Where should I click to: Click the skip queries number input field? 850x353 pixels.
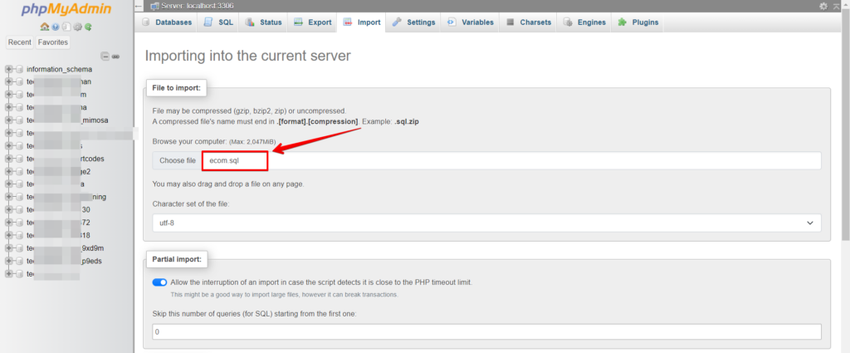coord(486,331)
